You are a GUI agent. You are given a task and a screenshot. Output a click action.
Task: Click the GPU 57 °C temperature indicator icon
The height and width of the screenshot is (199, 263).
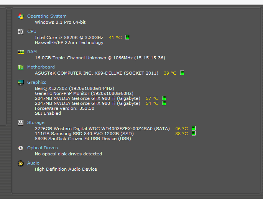coord(164,98)
